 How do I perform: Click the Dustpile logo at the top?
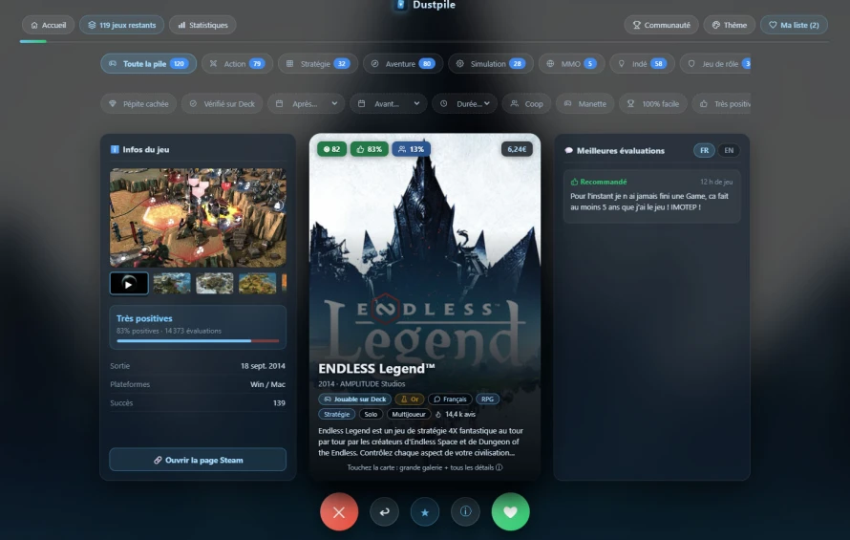[x=425, y=5]
